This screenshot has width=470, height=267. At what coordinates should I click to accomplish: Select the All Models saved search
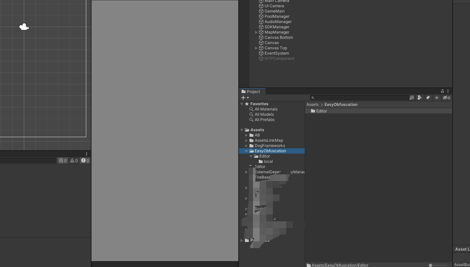(264, 114)
